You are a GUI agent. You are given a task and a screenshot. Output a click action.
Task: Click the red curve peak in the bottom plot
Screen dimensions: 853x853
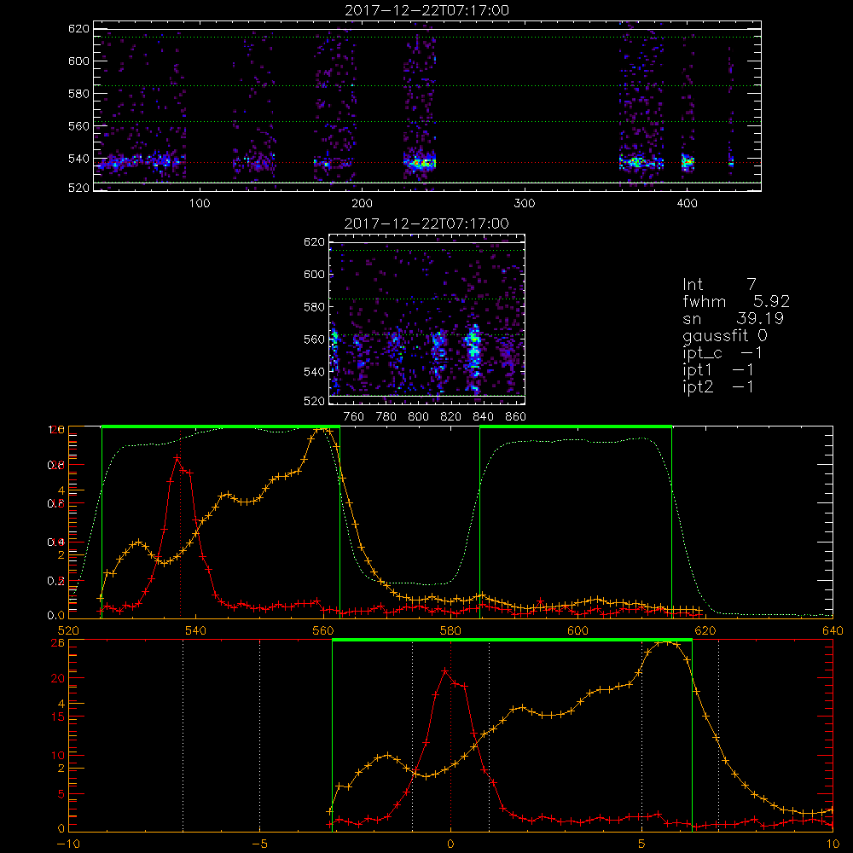coord(445,671)
